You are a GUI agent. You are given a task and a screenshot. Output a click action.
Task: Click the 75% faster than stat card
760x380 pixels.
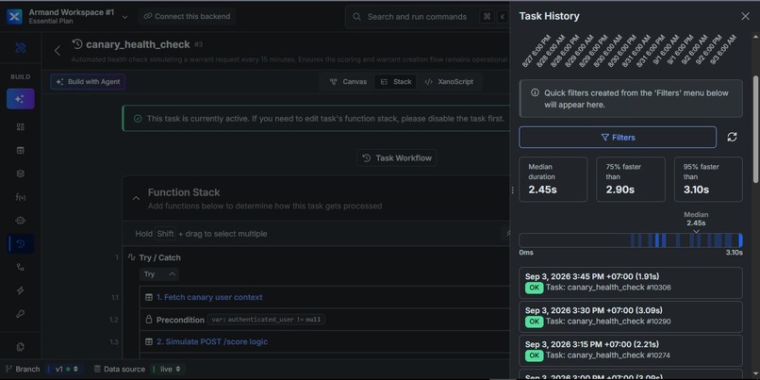coord(631,179)
